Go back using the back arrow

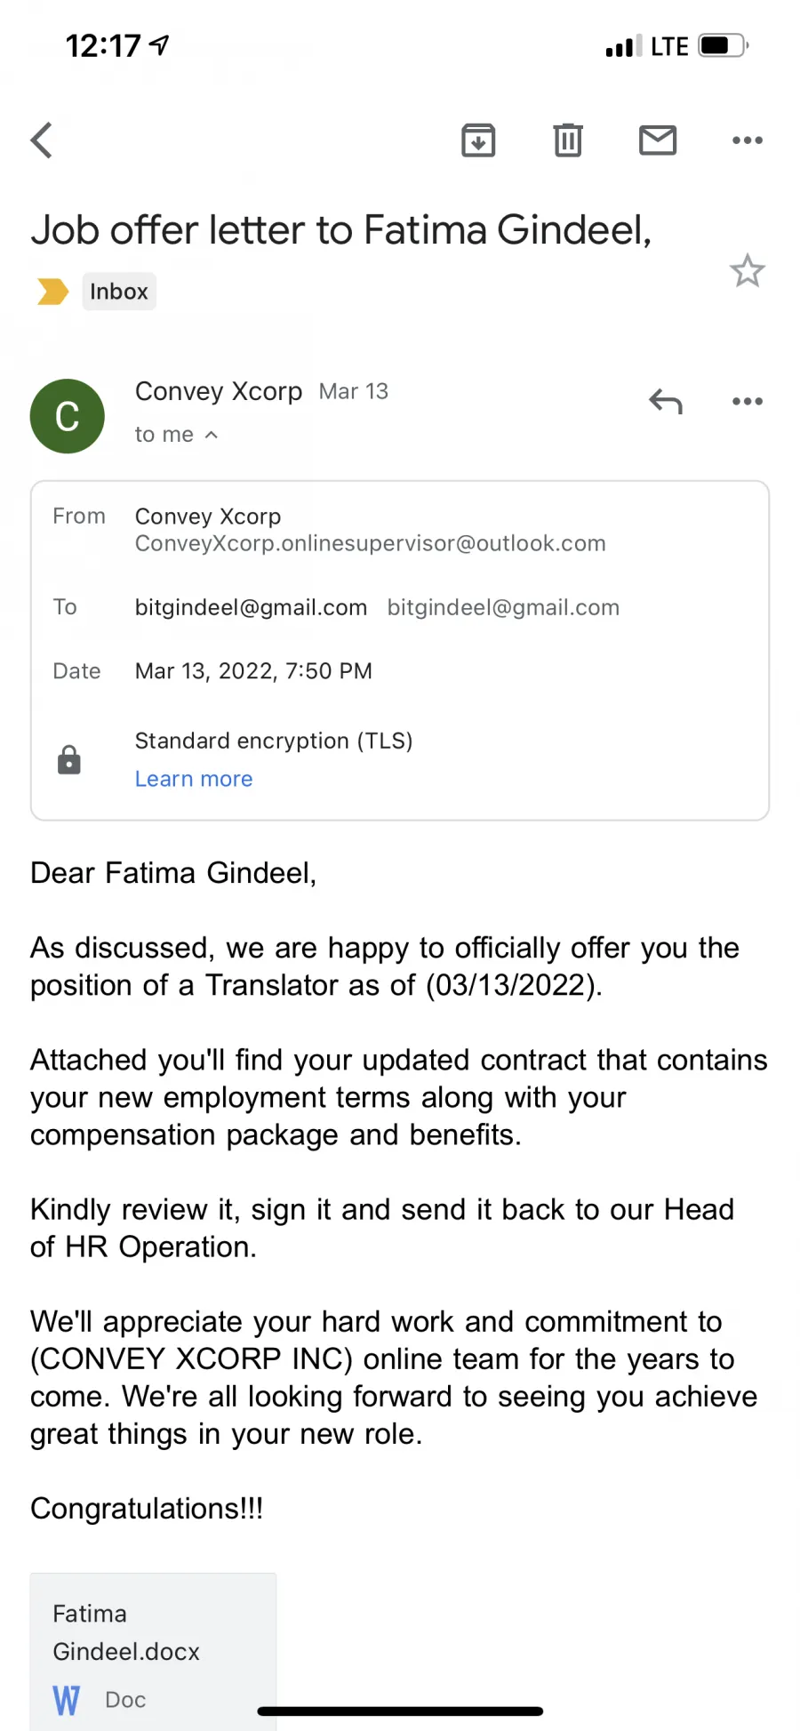42,140
